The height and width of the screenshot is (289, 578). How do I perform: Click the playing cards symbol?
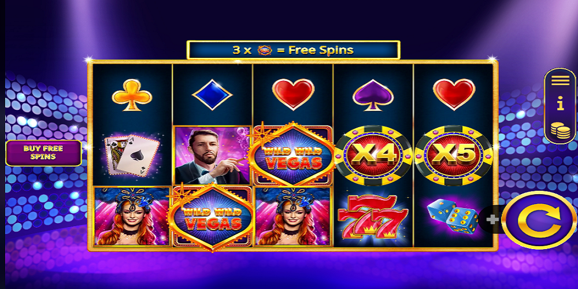pos(132,155)
